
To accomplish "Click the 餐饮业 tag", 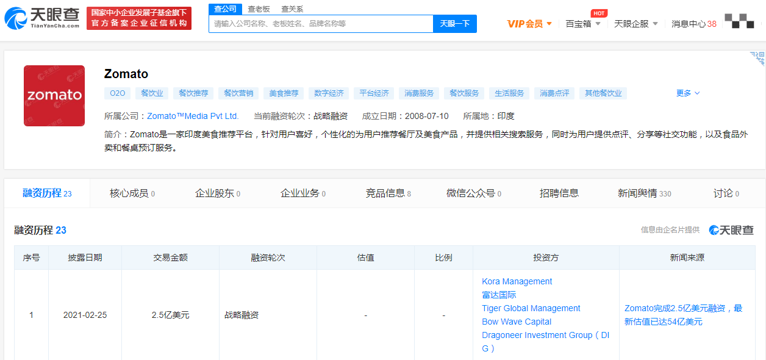I will point(152,93).
